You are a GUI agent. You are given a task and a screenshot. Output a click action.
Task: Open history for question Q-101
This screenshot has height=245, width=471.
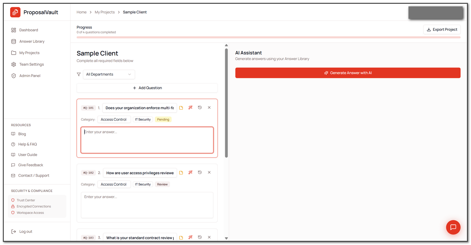click(x=200, y=107)
